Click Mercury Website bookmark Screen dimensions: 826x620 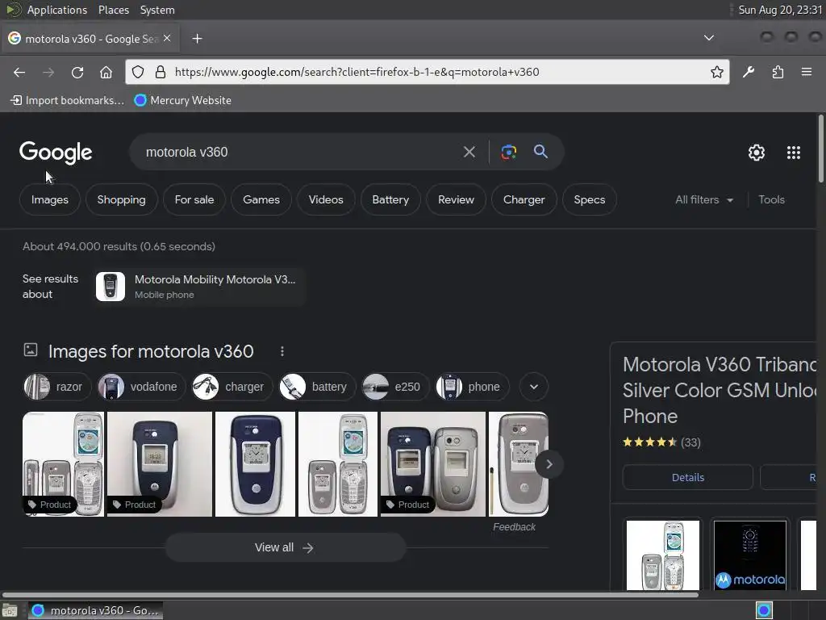click(x=183, y=100)
